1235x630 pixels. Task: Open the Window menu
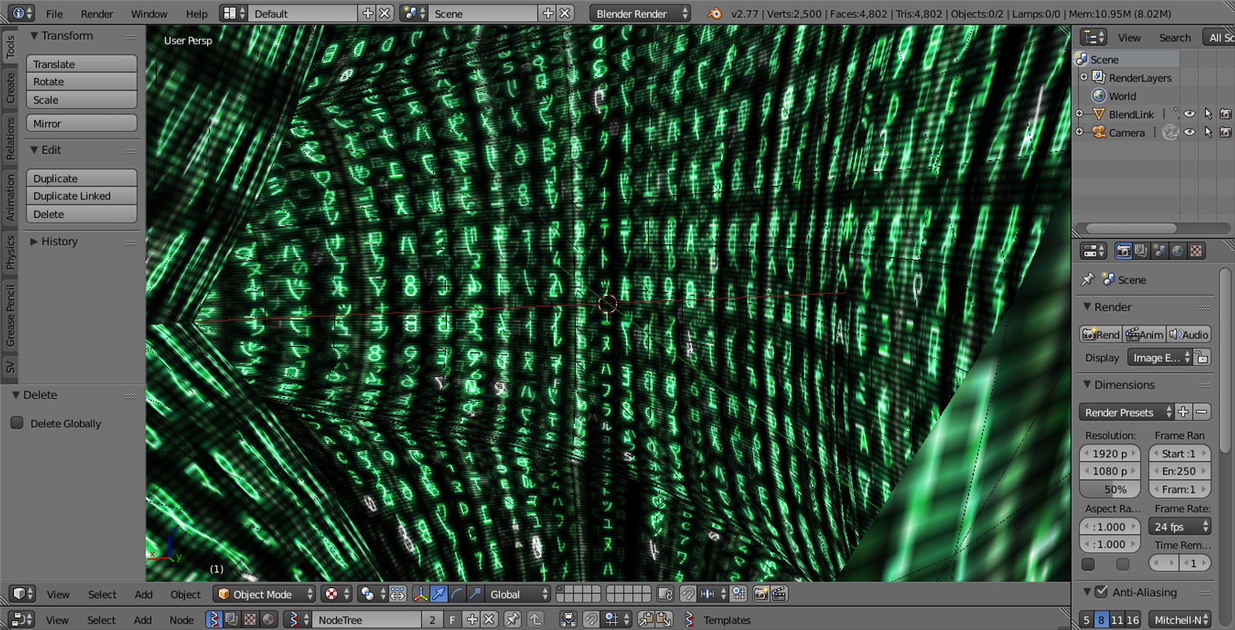(x=149, y=14)
